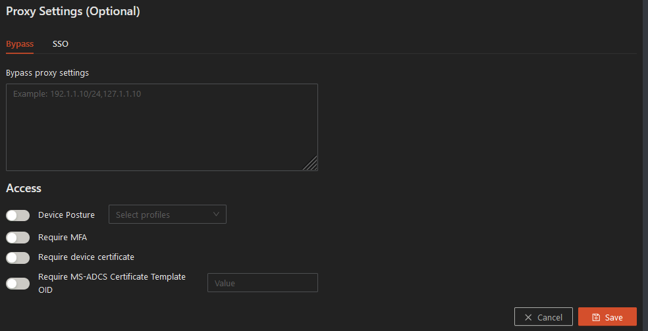Turn on Require MFA switch
The width and height of the screenshot is (648, 331).
tap(18, 238)
